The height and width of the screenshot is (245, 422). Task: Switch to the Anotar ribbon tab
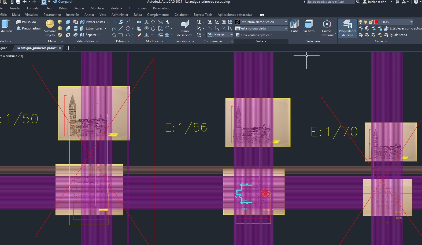(x=89, y=15)
